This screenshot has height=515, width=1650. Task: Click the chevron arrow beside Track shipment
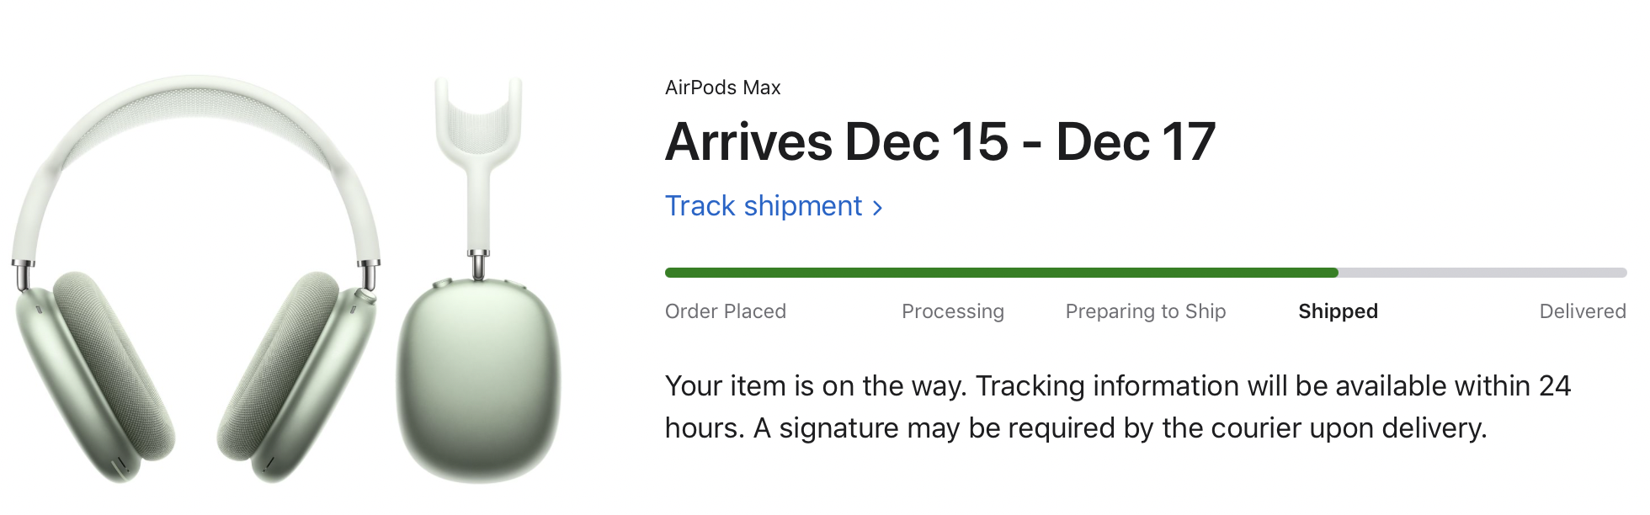[878, 208]
